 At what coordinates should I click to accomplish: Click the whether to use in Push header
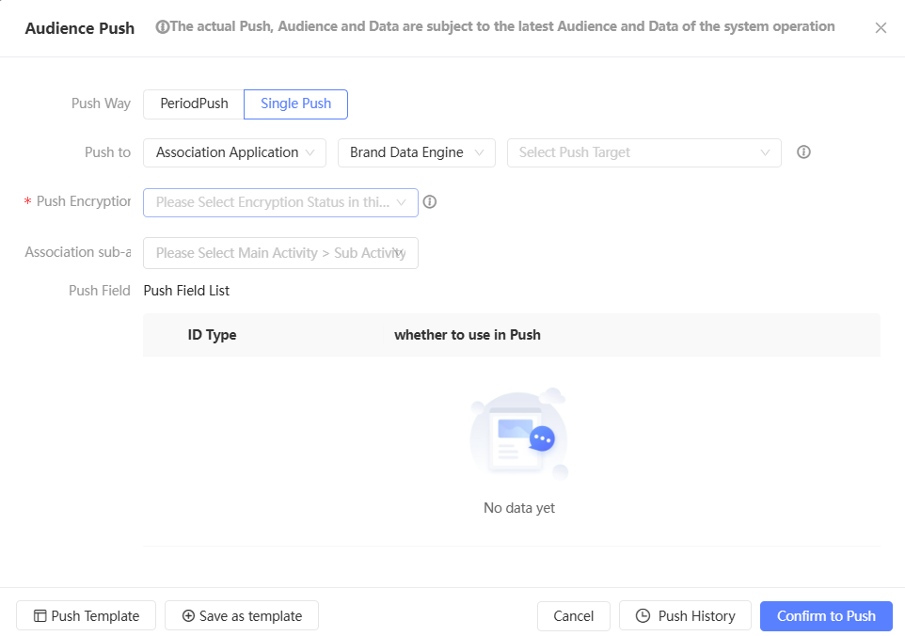467,335
